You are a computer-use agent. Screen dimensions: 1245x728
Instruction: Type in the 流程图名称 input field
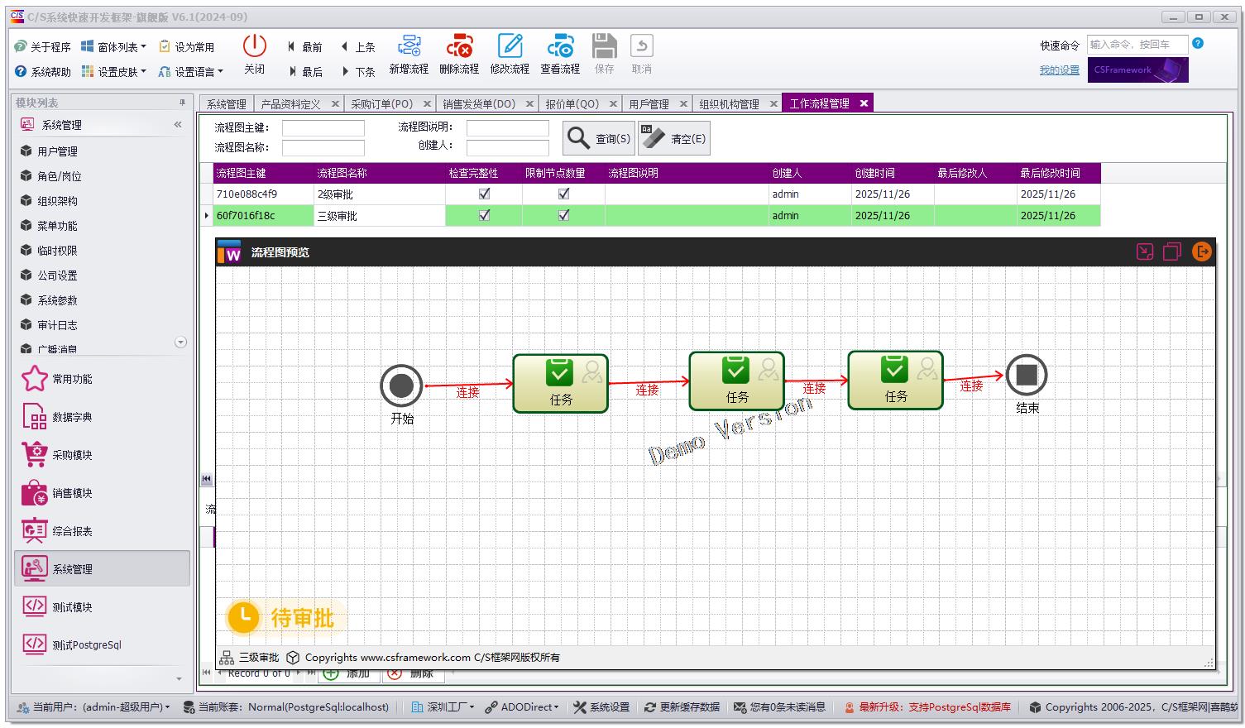(x=323, y=147)
